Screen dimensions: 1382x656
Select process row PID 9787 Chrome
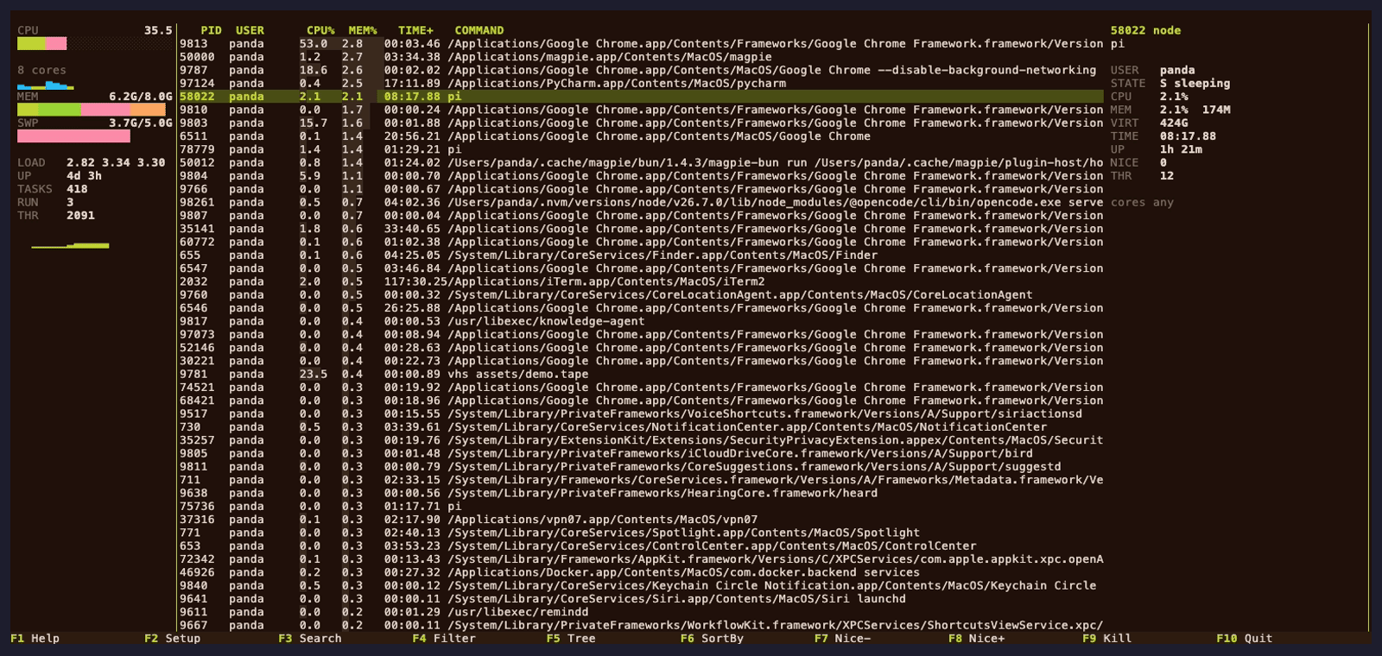coord(641,70)
